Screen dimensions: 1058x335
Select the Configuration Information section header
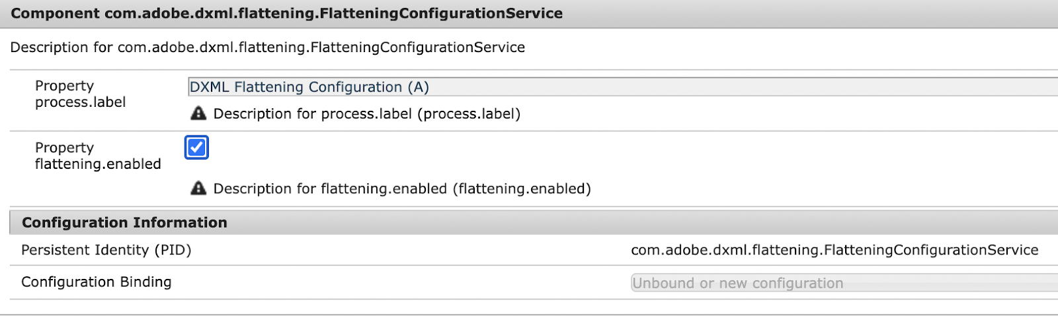[534, 222]
